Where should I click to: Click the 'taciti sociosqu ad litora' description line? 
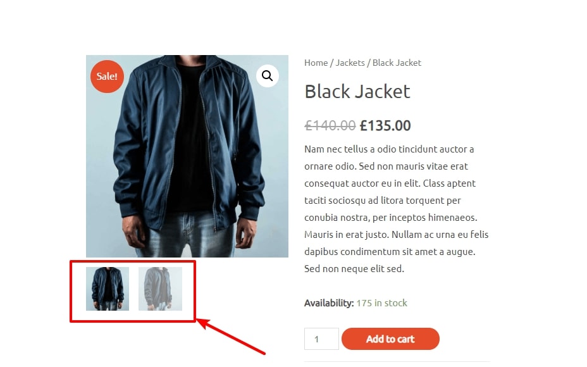point(383,201)
